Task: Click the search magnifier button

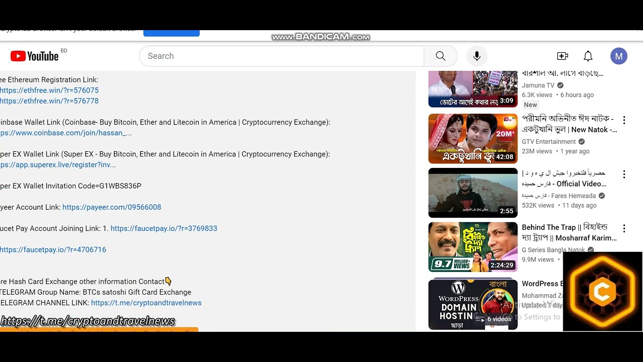Action: pyautogui.click(x=441, y=56)
